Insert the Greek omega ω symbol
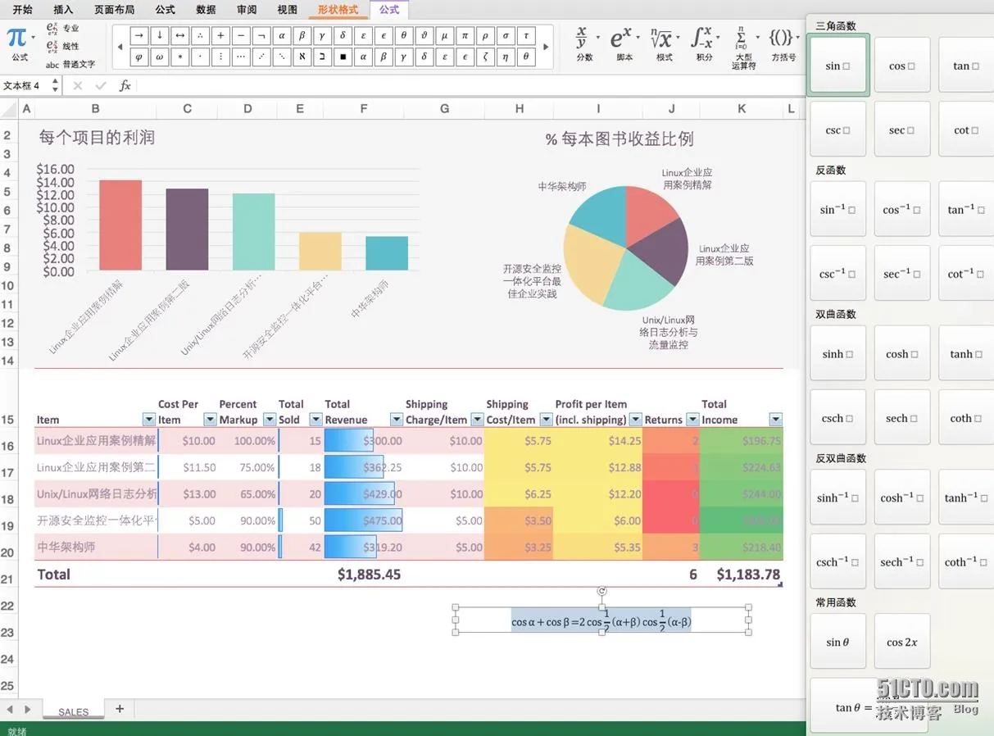The image size is (994, 736). tap(160, 57)
